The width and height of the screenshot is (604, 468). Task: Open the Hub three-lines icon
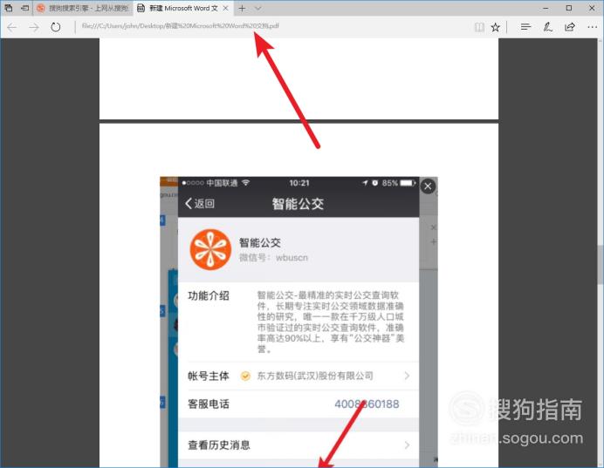pos(525,27)
